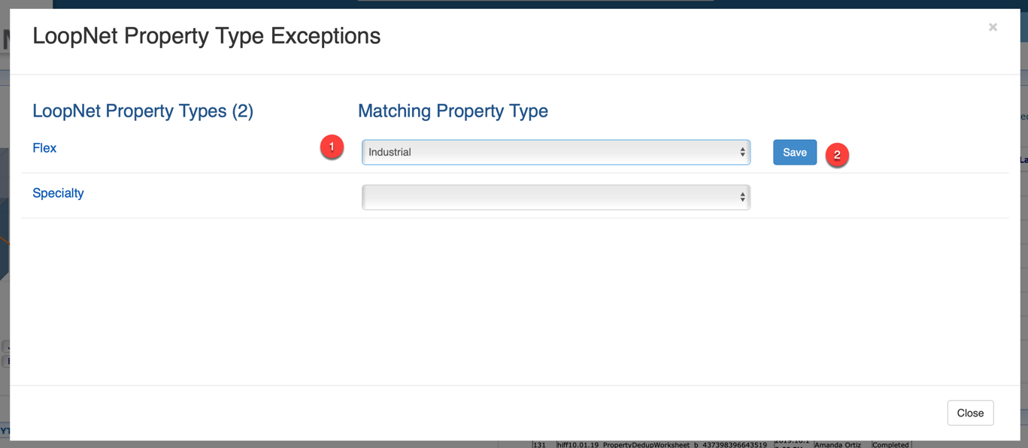Click the 131 row number cell
The image size is (1028, 448).
coord(539,444)
